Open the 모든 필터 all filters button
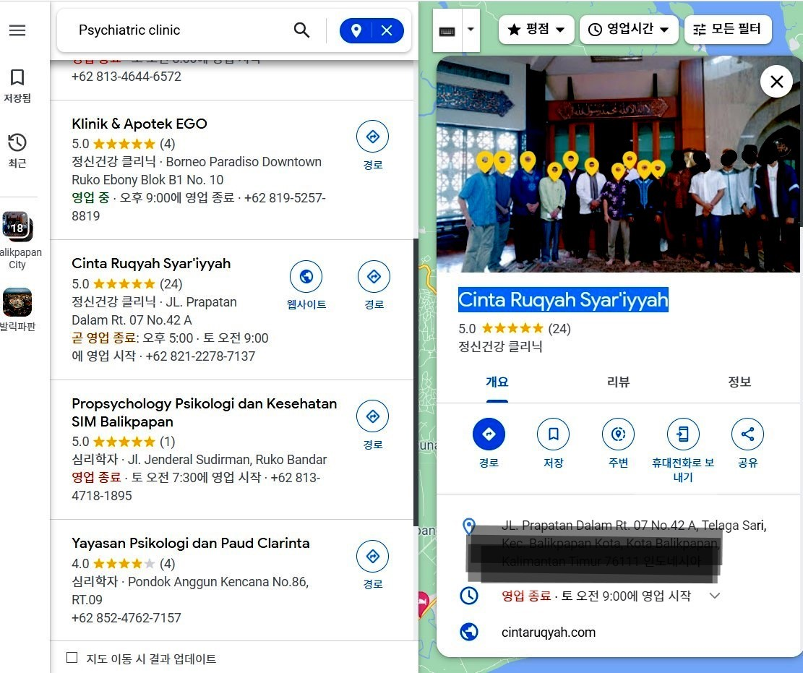 click(728, 29)
